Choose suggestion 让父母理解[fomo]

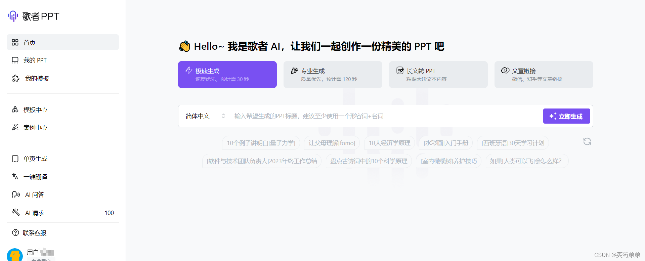pyautogui.click(x=332, y=143)
